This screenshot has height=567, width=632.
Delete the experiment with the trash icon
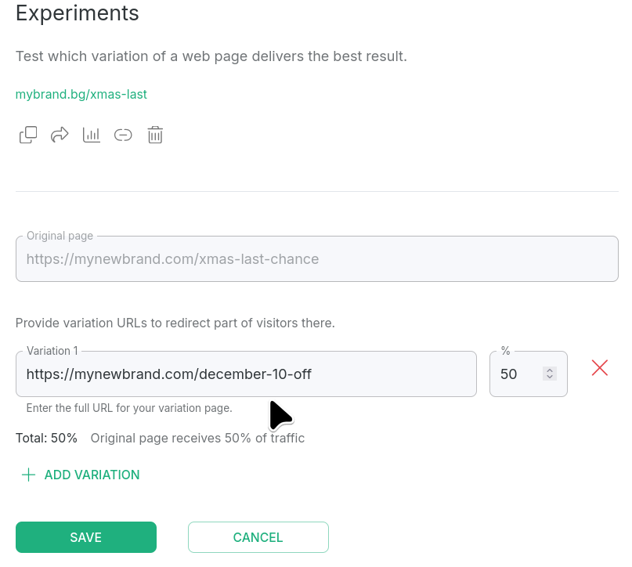click(155, 135)
